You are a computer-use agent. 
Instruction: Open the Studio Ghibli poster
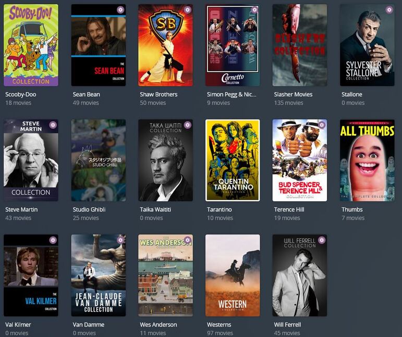[99, 160]
